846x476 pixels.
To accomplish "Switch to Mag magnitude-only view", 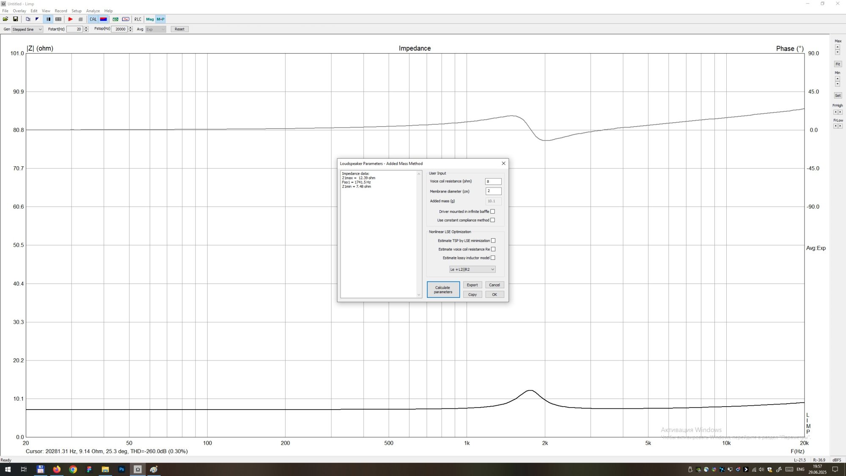I will pos(150,19).
